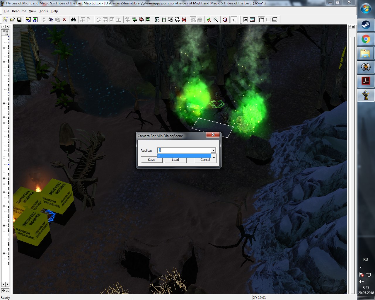The image size is (375, 300).
Task: Open a map with the folder icon
Action: click(12, 20)
